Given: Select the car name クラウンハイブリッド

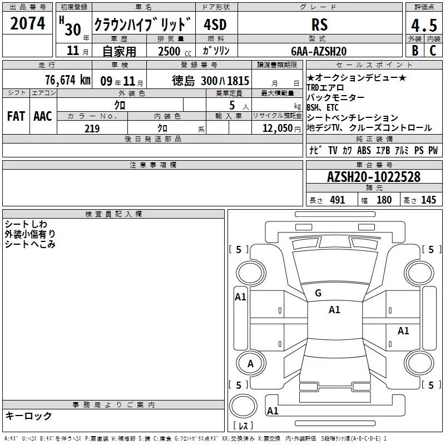Looking at the screenshot, I should [x=142, y=24].
